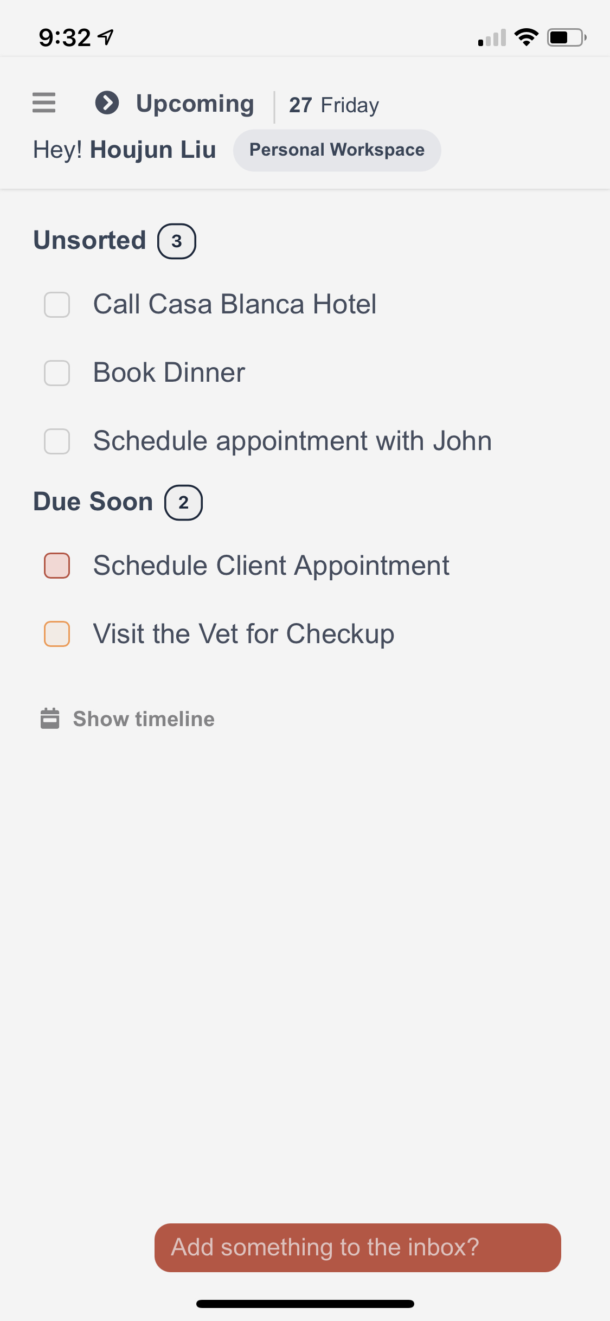Screen dimensions: 610x1321
Task: Focus the Add something to inbox field
Action: [x=357, y=1247]
